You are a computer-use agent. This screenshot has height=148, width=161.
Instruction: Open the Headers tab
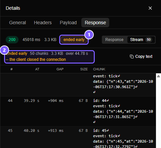(x=43, y=23)
